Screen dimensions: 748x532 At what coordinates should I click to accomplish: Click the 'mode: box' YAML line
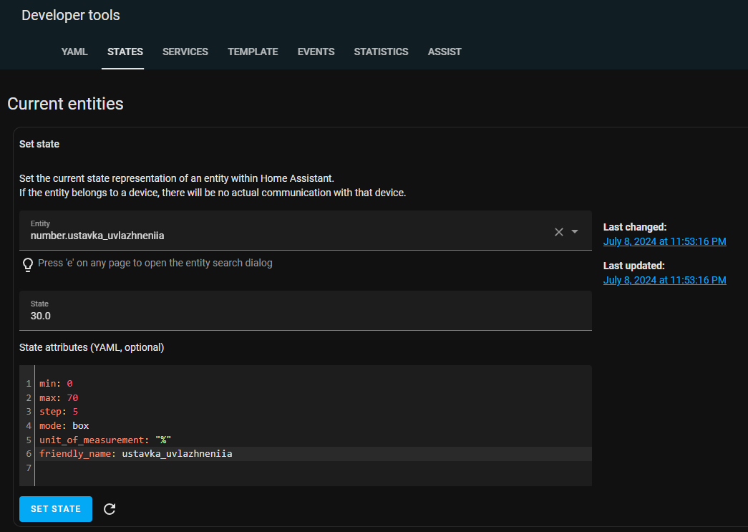[64, 425]
